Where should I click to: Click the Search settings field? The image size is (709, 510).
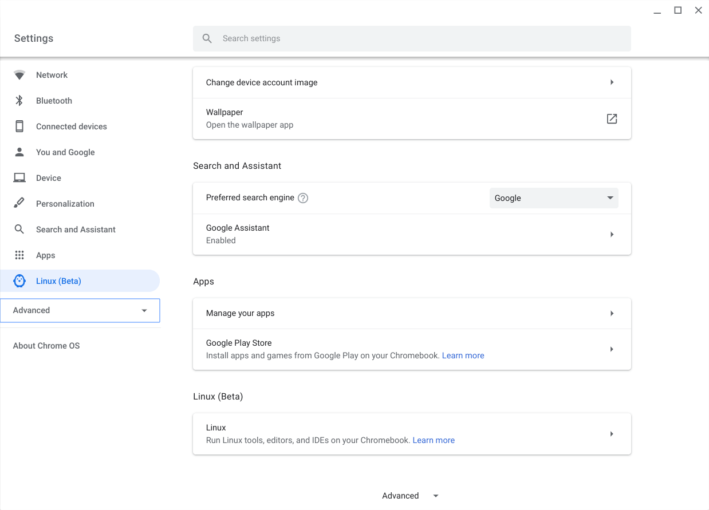click(x=412, y=38)
